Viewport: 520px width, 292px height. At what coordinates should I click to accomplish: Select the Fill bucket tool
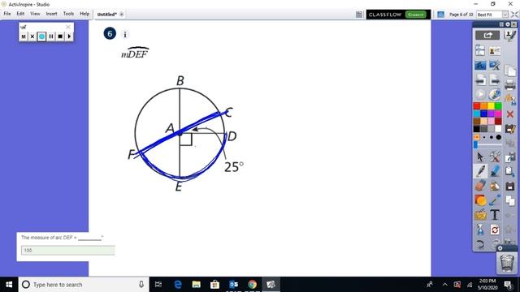point(495,186)
